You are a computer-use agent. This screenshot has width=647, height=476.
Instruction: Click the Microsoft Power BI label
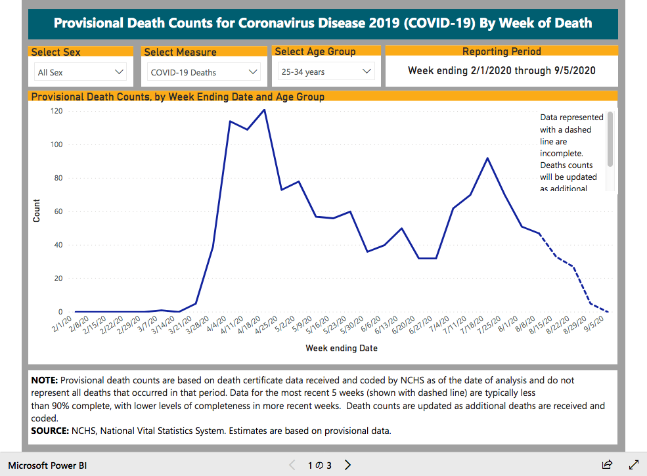[x=47, y=465]
